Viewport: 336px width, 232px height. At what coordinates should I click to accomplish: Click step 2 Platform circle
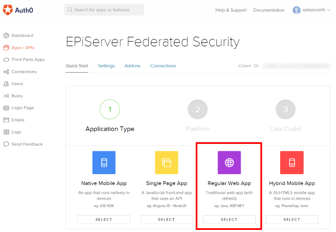click(198, 109)
